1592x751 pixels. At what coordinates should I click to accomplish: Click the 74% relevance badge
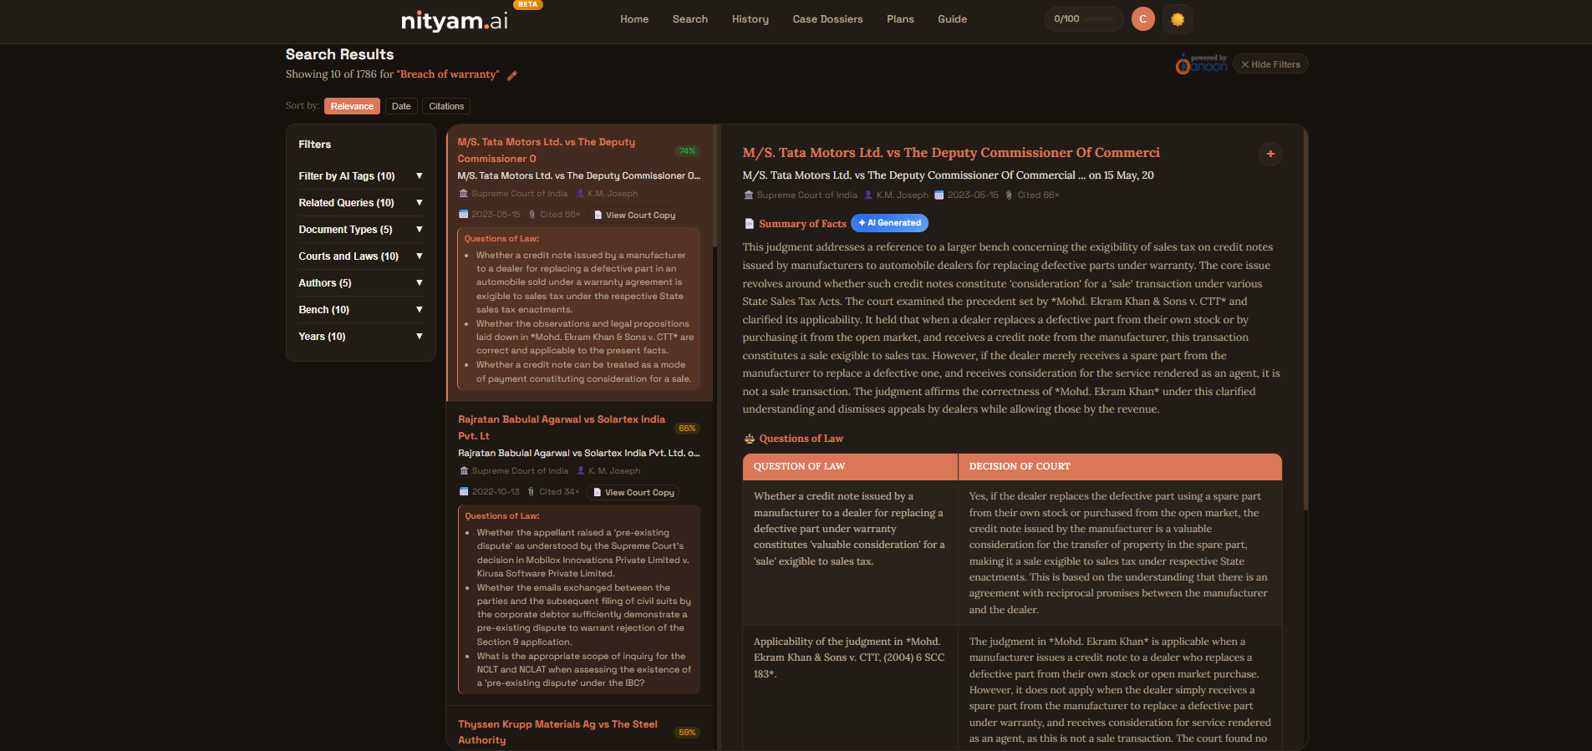[687, 151]
